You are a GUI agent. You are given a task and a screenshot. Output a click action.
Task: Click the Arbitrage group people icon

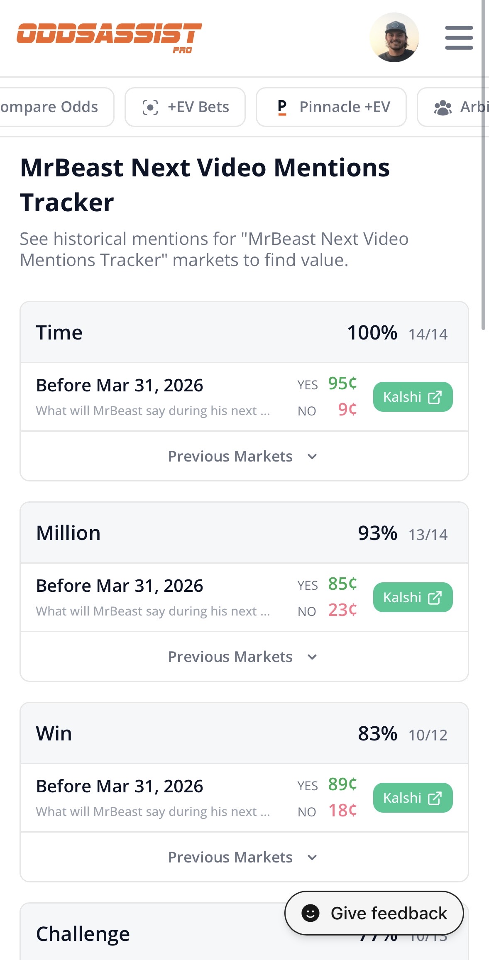pos(443,107)
